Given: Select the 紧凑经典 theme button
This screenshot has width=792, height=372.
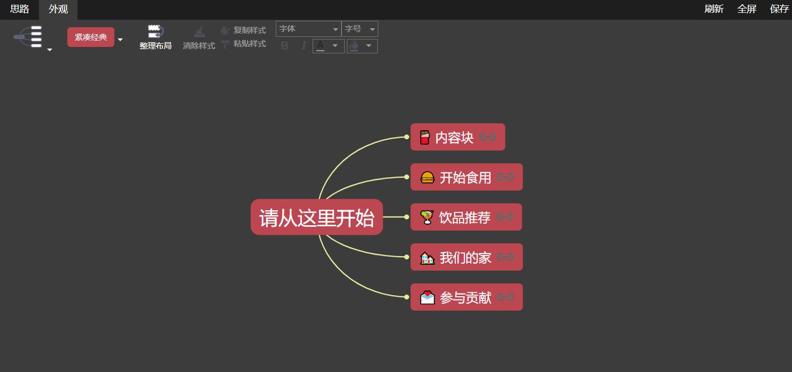Looking at the screenshot, I should 91,37.
